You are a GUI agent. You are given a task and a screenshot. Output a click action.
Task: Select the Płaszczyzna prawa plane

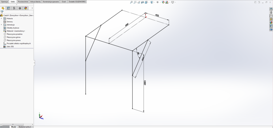[12, 40]
